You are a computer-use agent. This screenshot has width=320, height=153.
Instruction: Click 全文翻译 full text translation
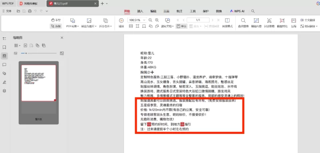308,20
